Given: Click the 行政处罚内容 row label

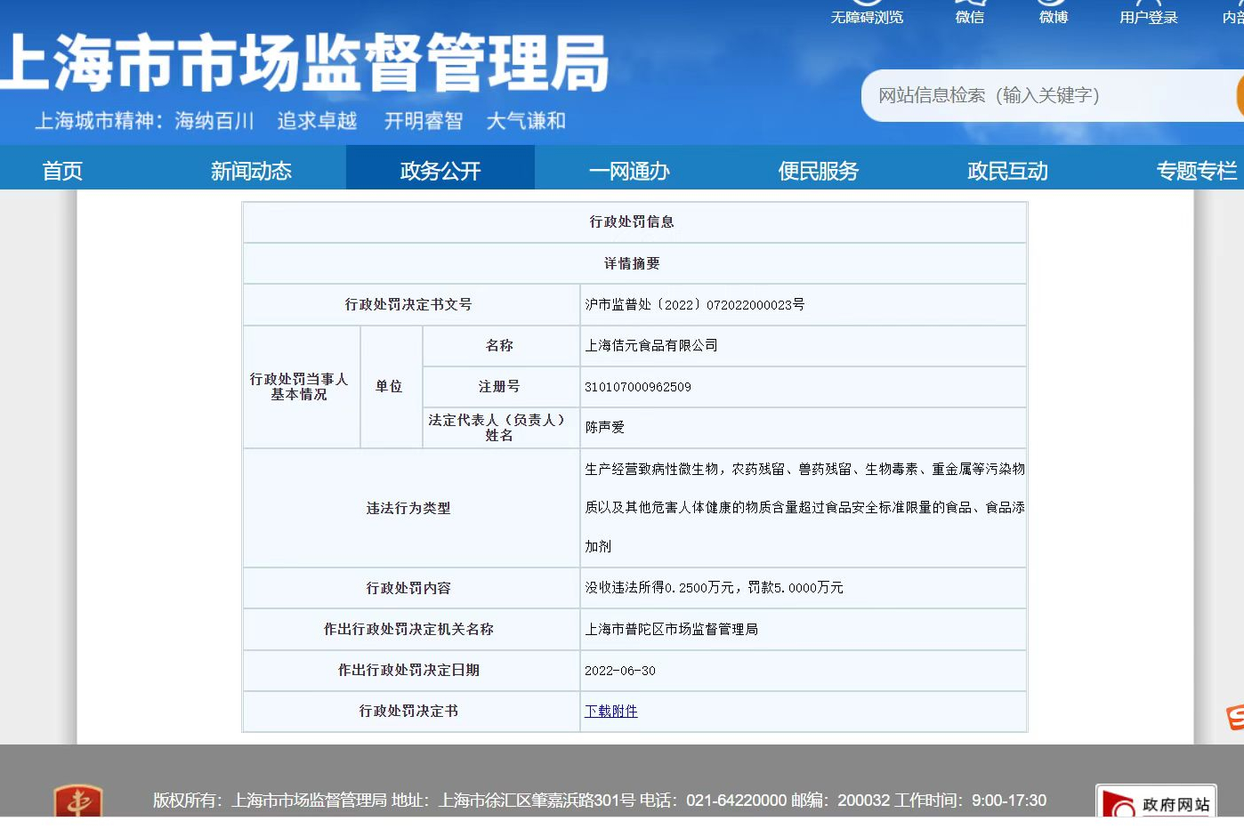Looking at the screenshot, I should [x=408, y=588].
